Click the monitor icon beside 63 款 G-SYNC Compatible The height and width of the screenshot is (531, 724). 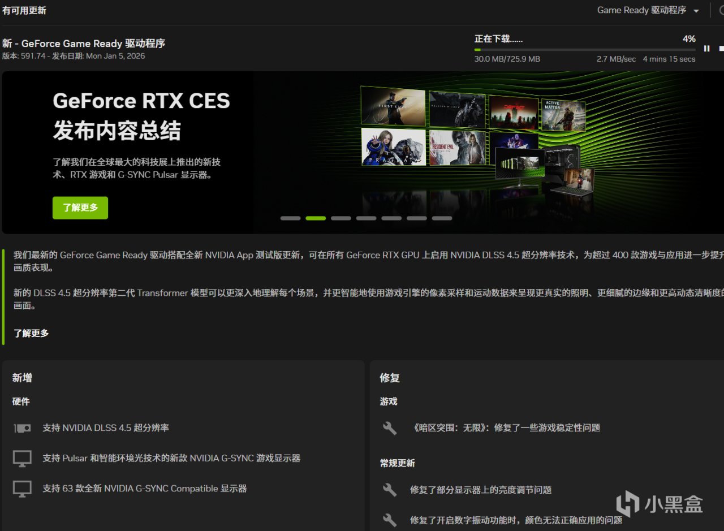[23, 489]
